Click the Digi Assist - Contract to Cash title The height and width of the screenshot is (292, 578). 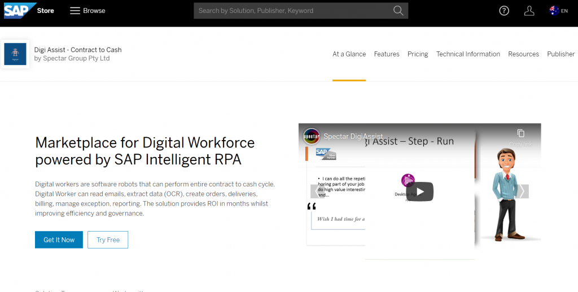[x=78, y=50]
